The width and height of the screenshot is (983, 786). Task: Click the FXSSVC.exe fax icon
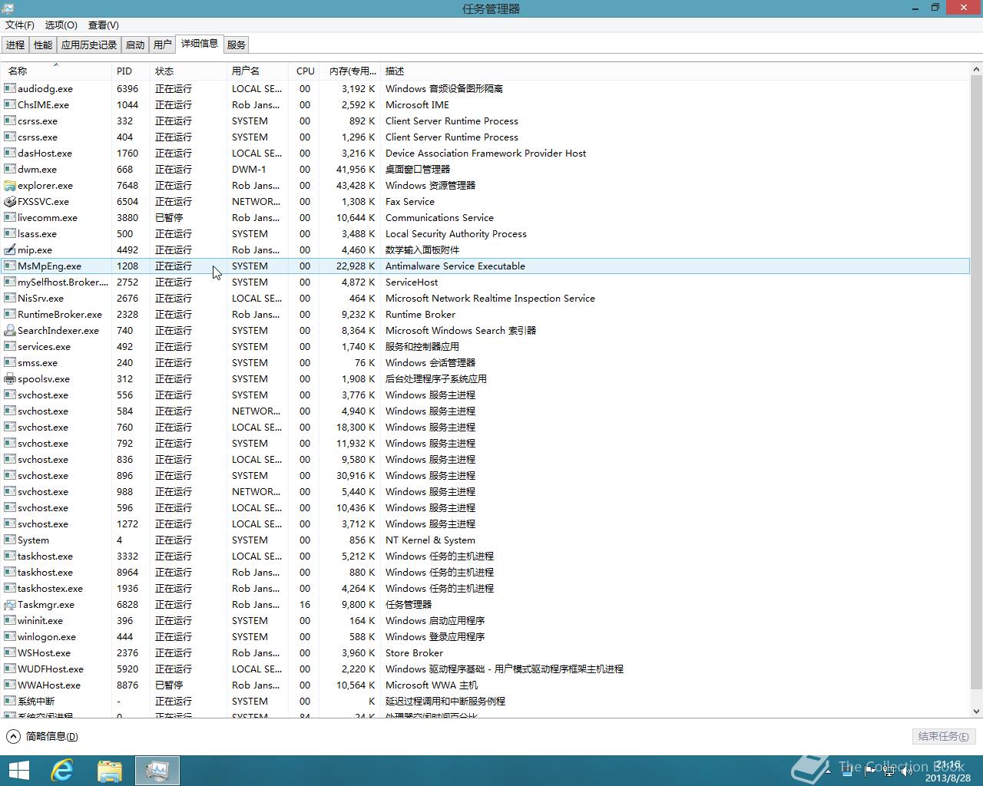10,201
